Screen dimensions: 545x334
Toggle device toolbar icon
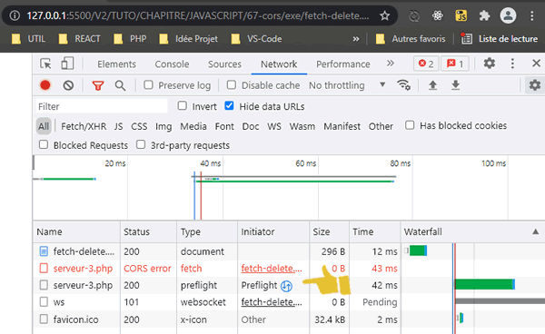click(67, 64)
